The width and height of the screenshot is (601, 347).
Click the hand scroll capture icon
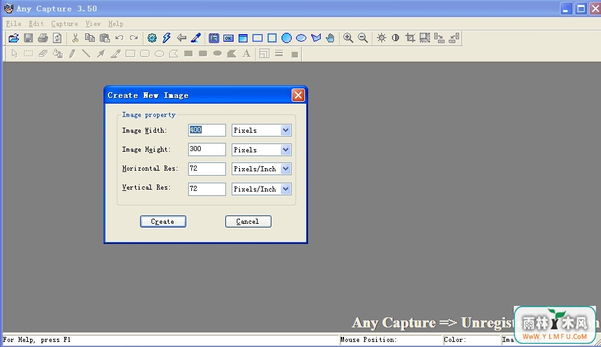point(330,38)
